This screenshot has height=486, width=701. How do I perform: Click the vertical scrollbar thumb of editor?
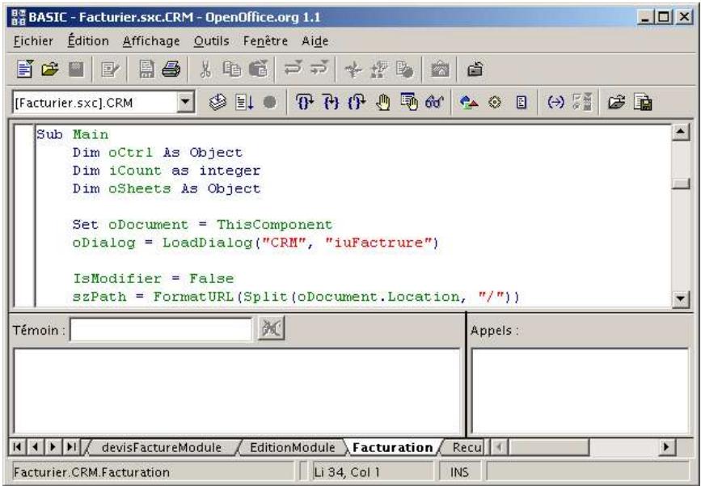(681, 184)
